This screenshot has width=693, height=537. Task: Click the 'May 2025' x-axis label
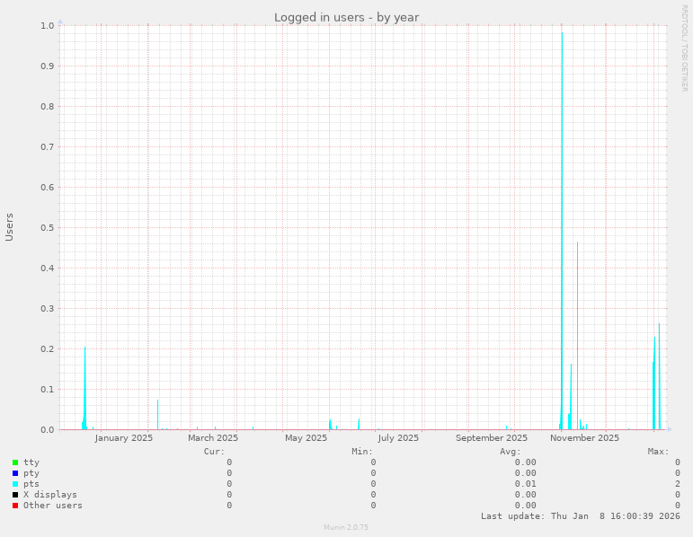coord(307,438)
